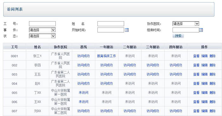
Task: Open 四年随访 访问成功 link for 刘XX
Action: point(176,111)
